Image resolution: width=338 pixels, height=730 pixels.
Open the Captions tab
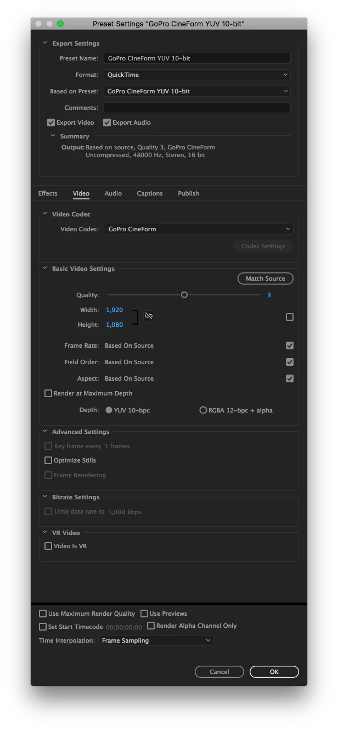(150, 193)
